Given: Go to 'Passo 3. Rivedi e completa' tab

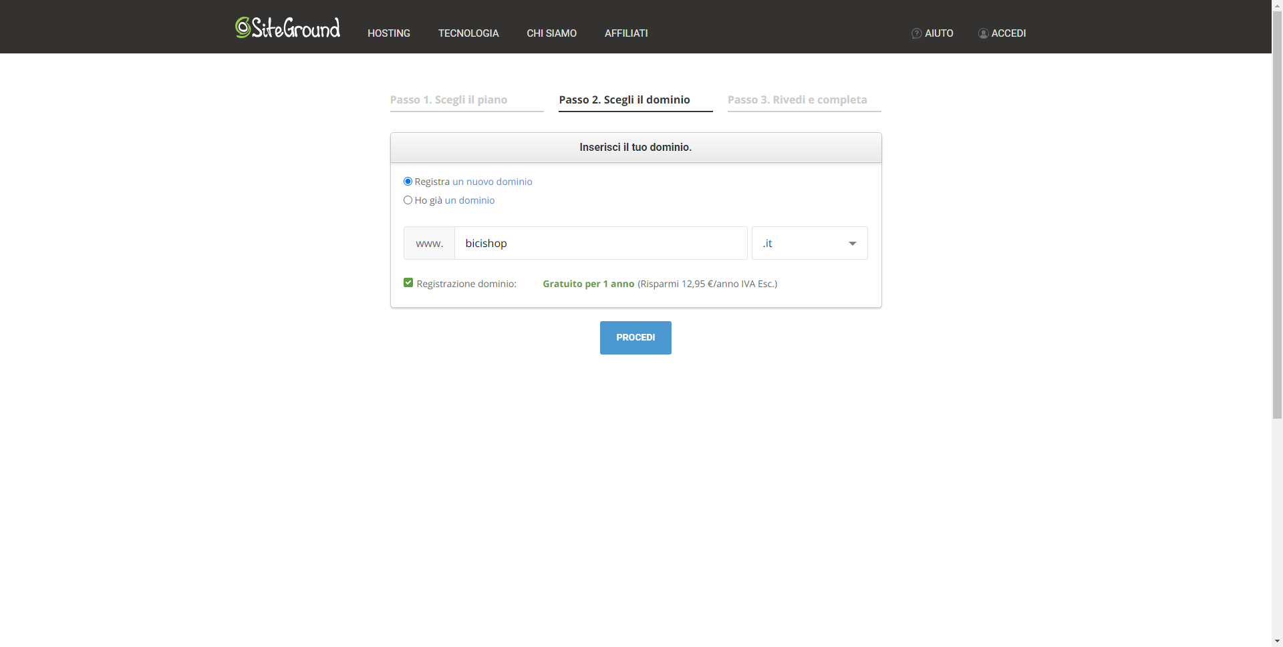Looking at the screenshot, I should [x=797, y=99].
